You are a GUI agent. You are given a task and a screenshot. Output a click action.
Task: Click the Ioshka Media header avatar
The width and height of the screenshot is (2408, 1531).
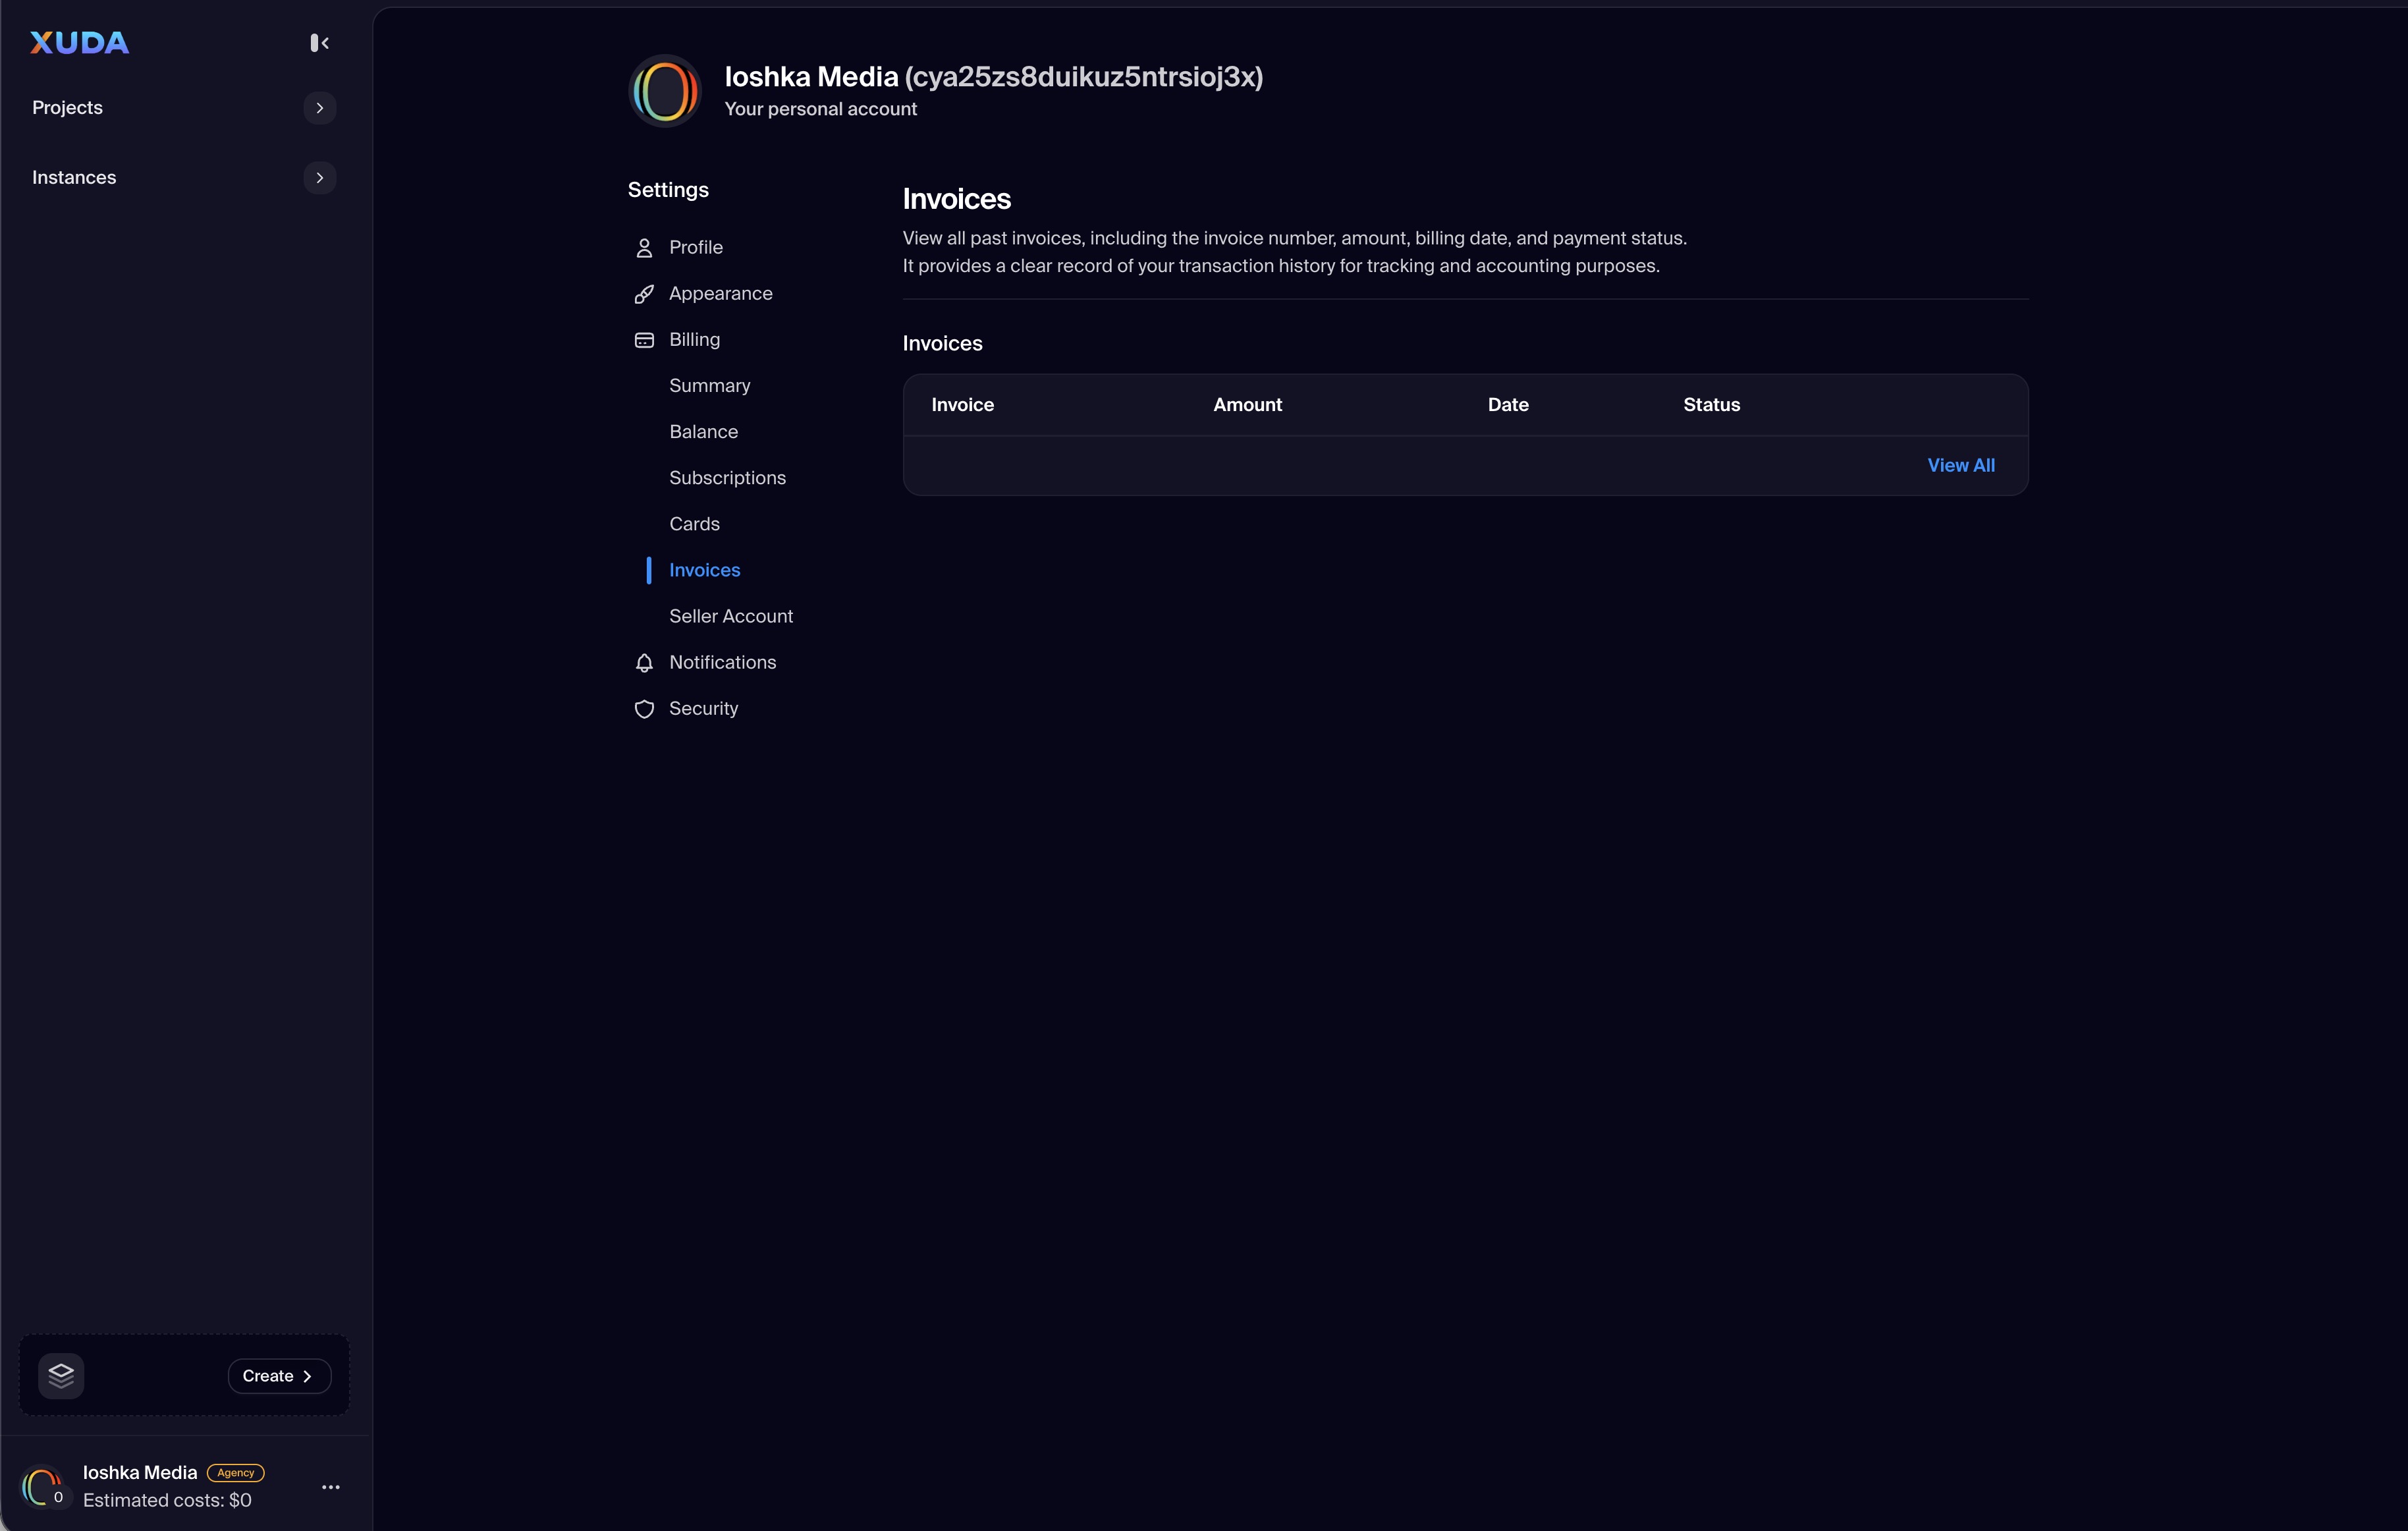pos(665,91)
